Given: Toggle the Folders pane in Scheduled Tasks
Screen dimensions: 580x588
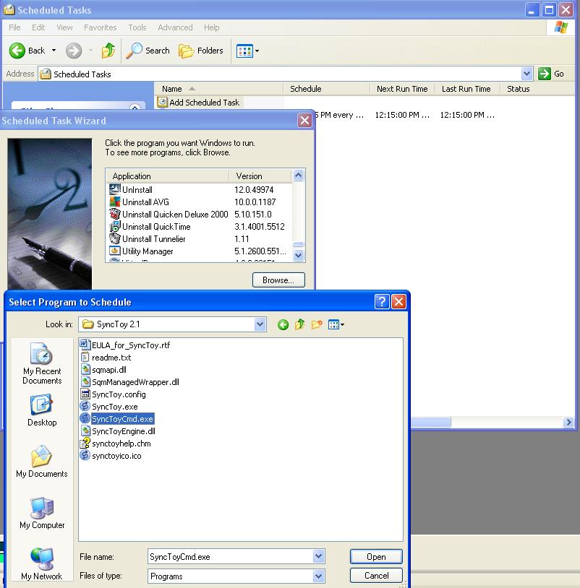Looking at the screenshot, I should tap(201, 51).
